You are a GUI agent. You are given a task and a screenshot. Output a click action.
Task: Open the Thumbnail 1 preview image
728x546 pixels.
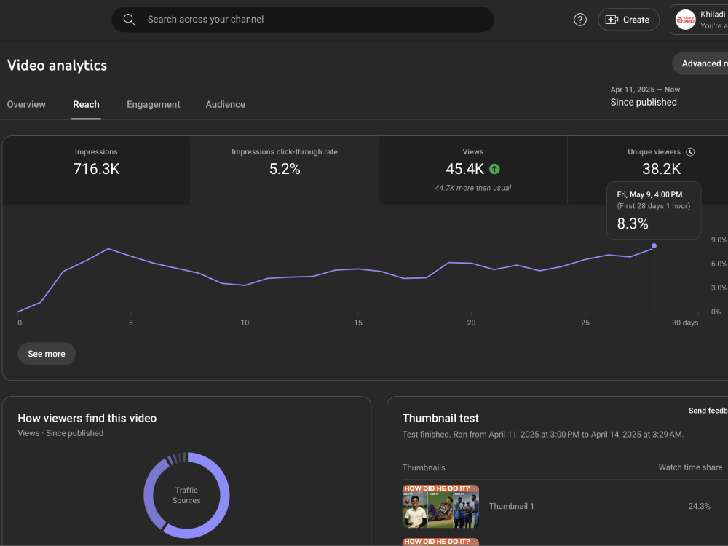click(440, 507)
